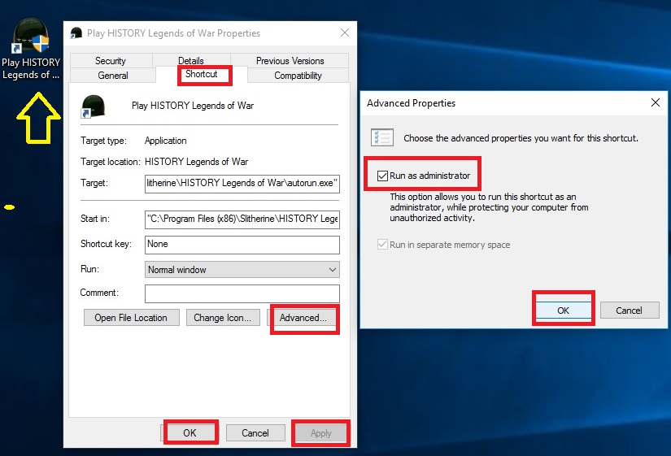Click the 'Play HISTORY Legends of War' name text
Image resolution: width=671 pixels, height=456 pixels.
point(193,106)
